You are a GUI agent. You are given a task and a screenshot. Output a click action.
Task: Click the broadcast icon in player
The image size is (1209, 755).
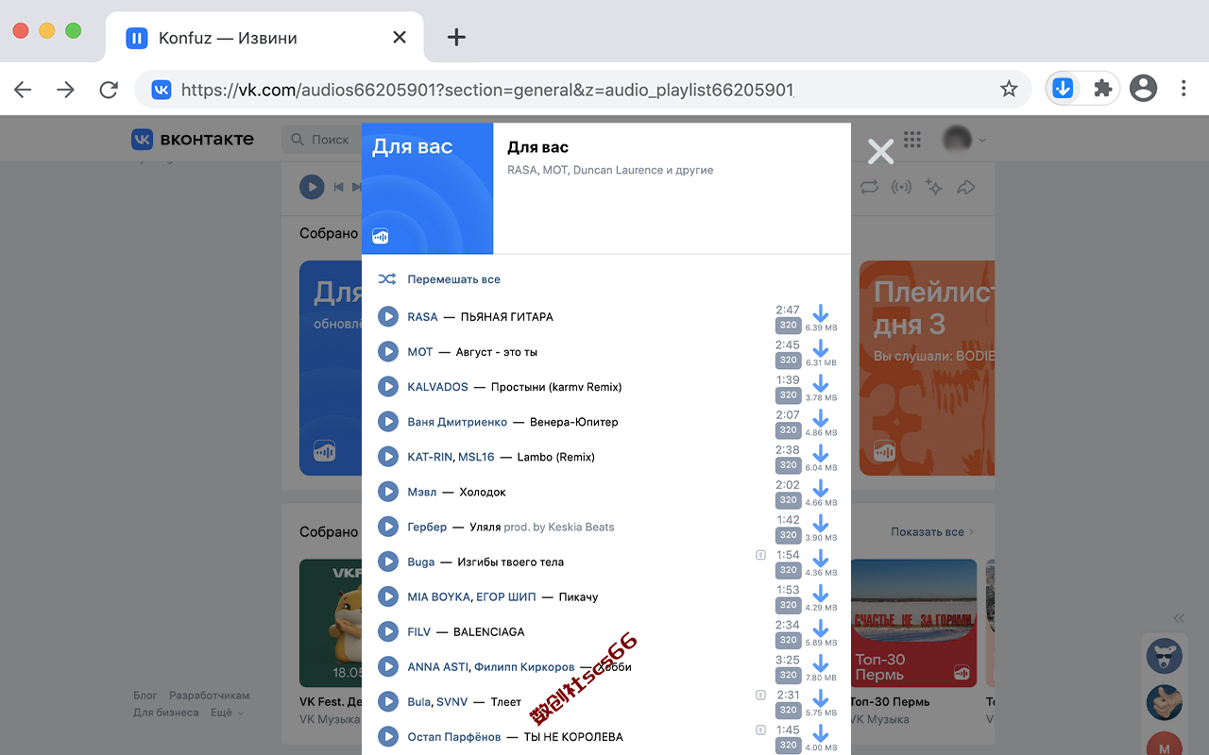(x=902, y=187)
